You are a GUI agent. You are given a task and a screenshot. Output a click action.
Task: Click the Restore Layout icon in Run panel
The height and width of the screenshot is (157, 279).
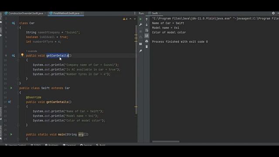[x=140, y=44]
